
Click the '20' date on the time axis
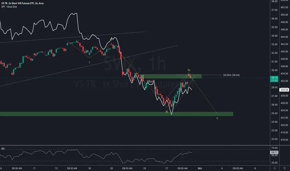click(x=111, y=168)
